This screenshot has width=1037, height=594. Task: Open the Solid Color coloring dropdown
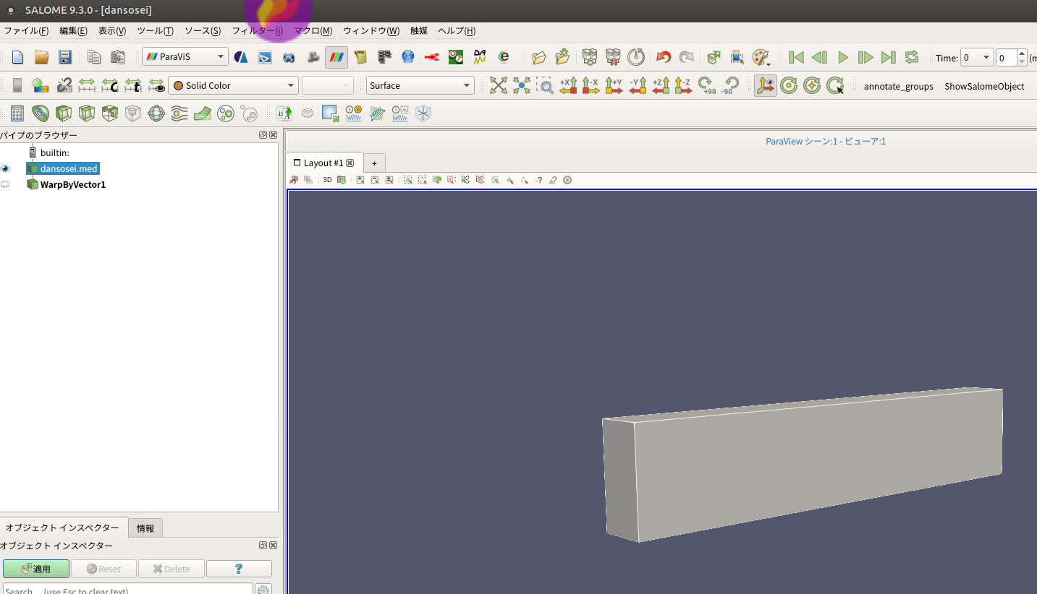pos(233,85)
